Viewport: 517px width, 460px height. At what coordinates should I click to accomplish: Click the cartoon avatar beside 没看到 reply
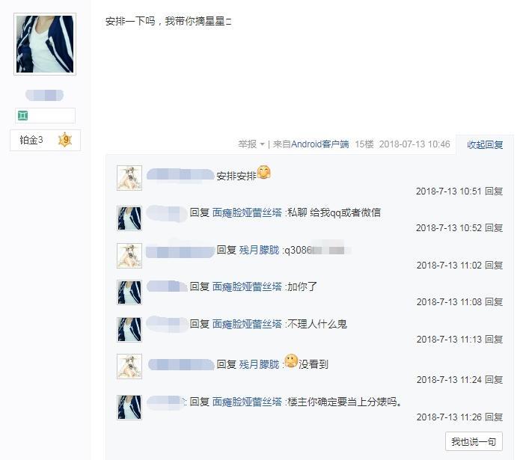(x=129, y=367)
